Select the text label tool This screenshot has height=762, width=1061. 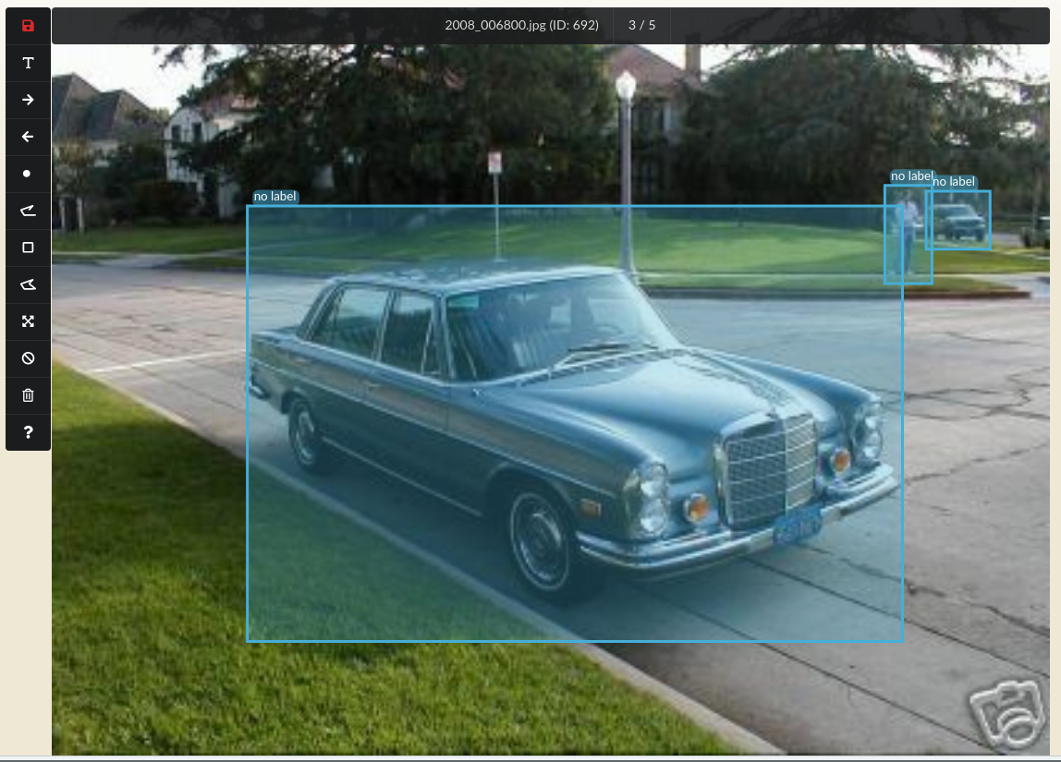click(28, 63)
